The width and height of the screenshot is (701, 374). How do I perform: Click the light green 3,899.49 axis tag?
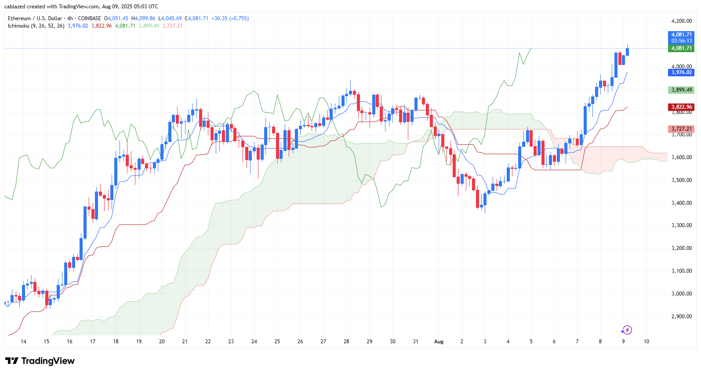point(681,90)
